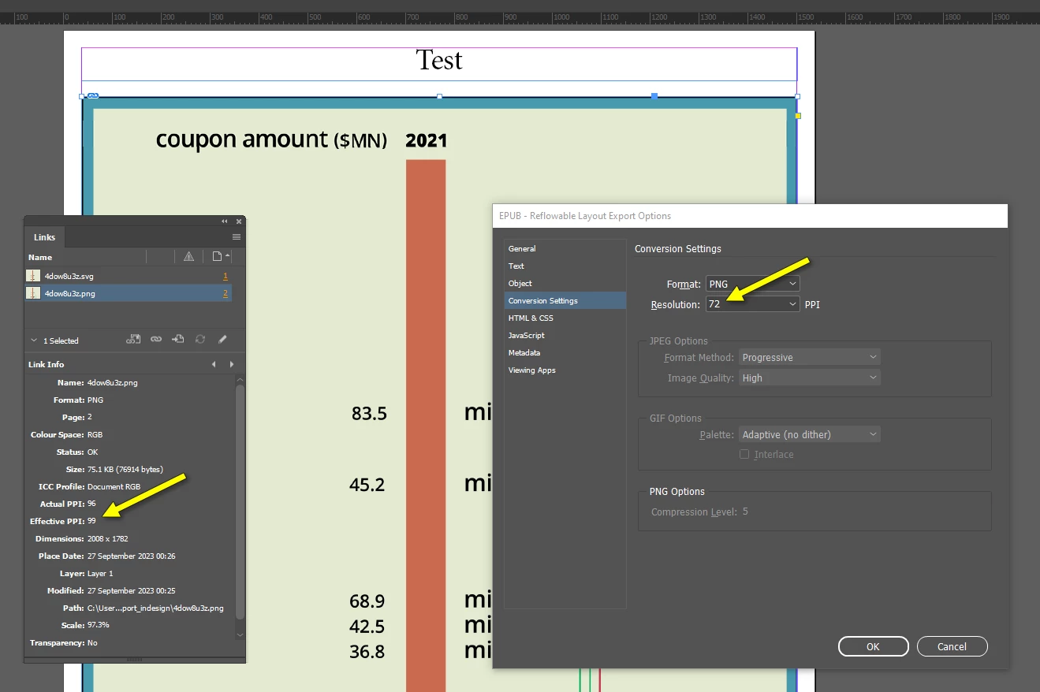Image resolution: width=1040 pixels, height=692 pixels.
Task: Click the Links tab
Action: pos(44,237)
